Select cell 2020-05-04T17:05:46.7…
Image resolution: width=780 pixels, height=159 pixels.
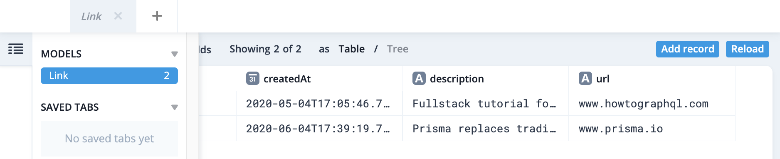pyautogui.click(x=319, y=104)
